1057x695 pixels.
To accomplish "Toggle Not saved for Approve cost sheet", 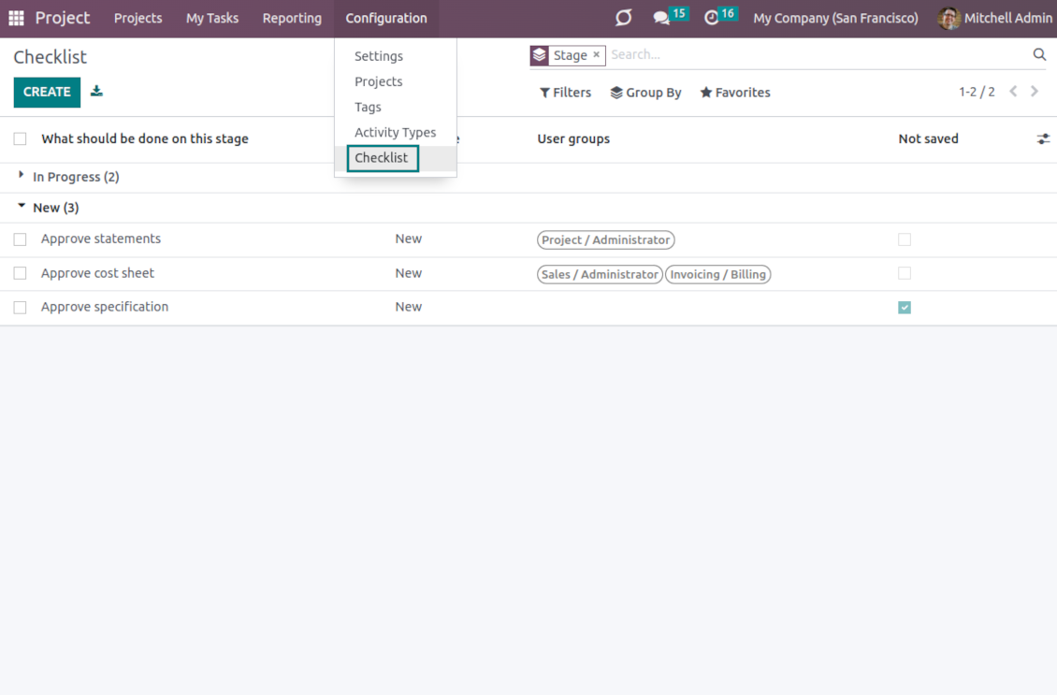I will click(905, 273).
